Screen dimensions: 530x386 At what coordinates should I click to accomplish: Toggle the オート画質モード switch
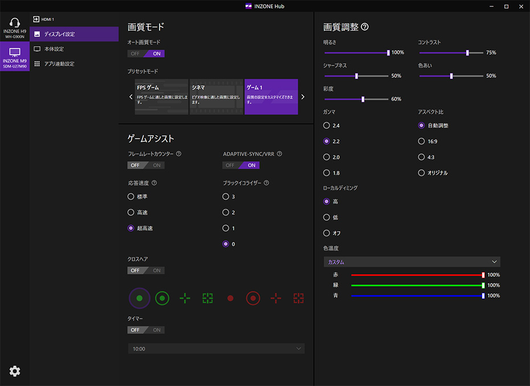click(146, 54)
